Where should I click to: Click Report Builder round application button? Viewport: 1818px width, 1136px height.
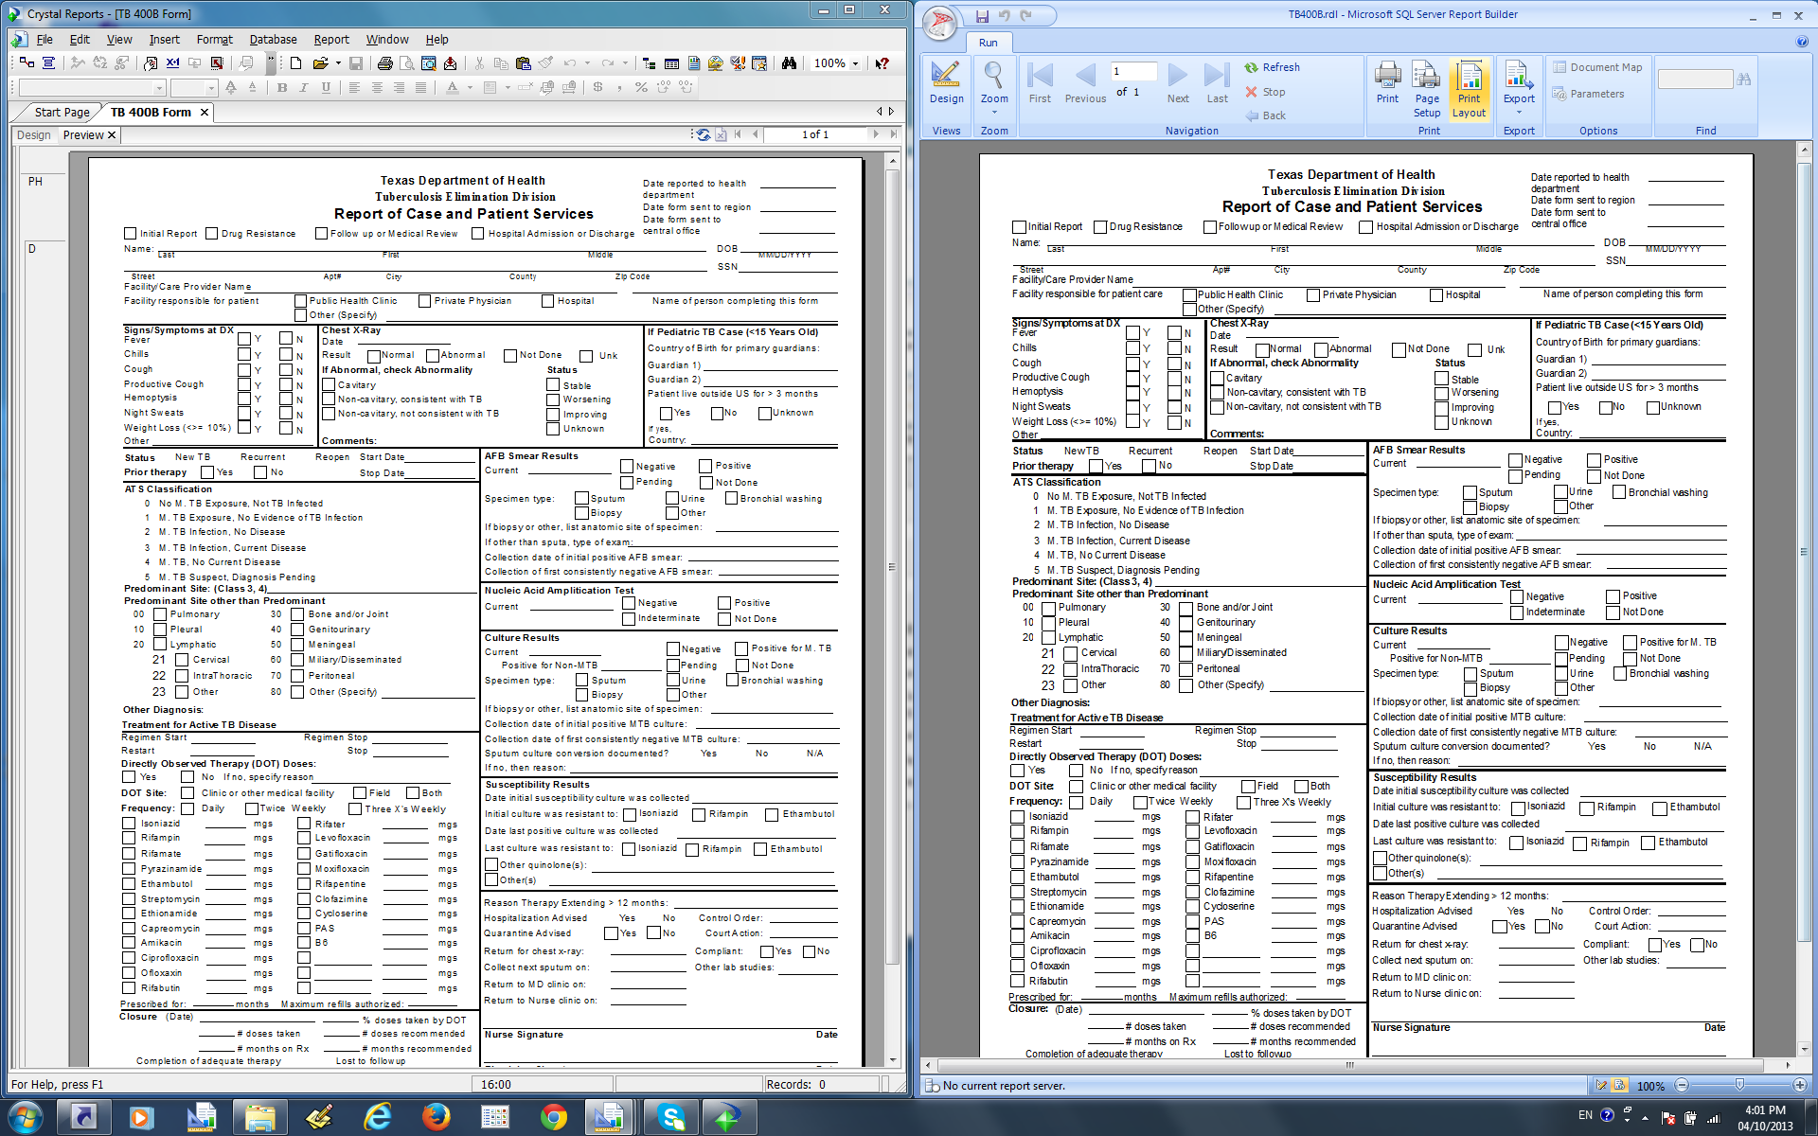(x=939, y=24)
